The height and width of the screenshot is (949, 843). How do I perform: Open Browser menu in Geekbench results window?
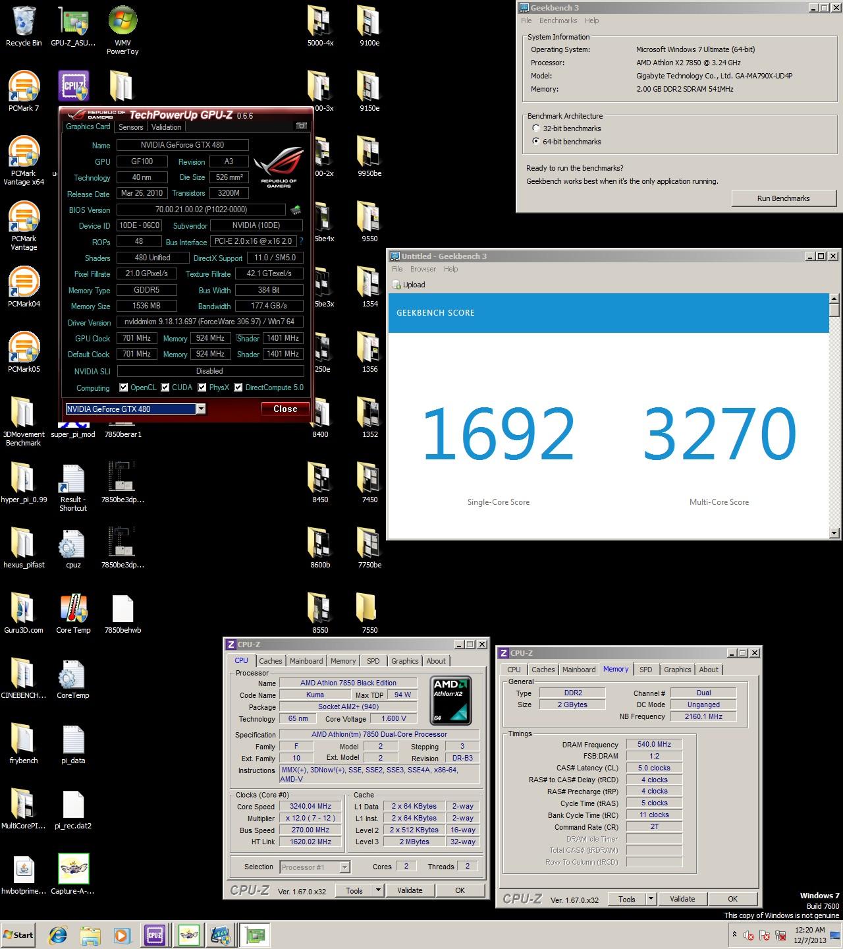click(423, 269)
